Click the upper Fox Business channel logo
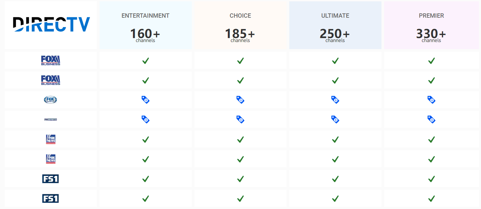The image size is (481, 209). (x=51, y=60)
